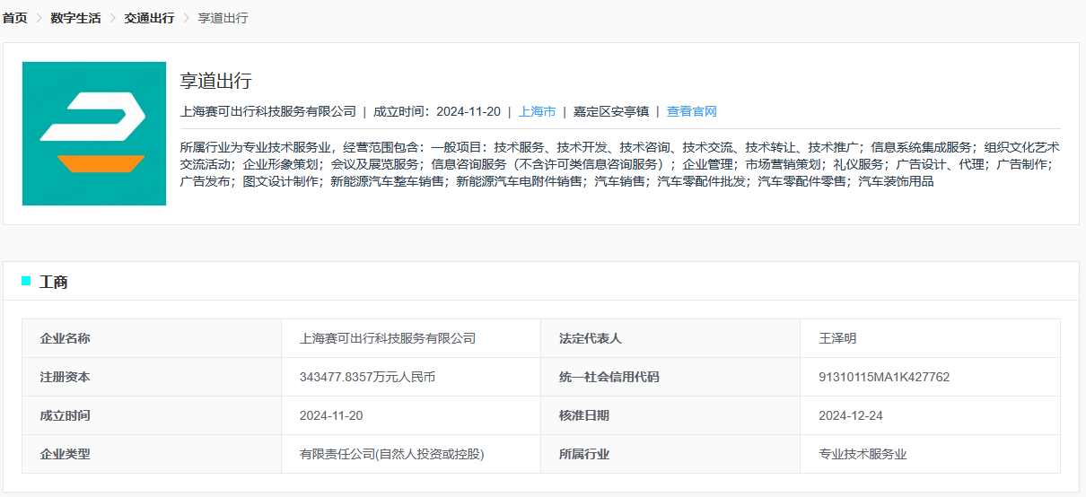Click the 享道出行 breadcrumb item
This screenshot has height=497, width=1086.
click(x=223, y=18)
